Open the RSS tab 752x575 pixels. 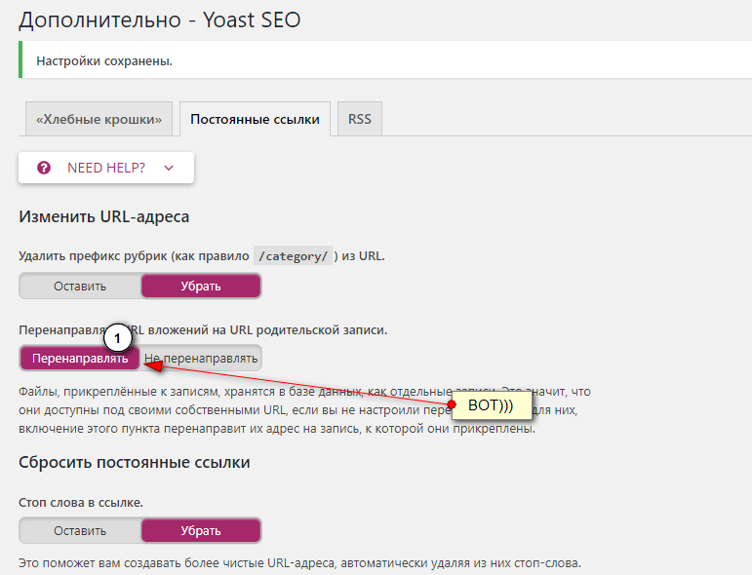360,119
